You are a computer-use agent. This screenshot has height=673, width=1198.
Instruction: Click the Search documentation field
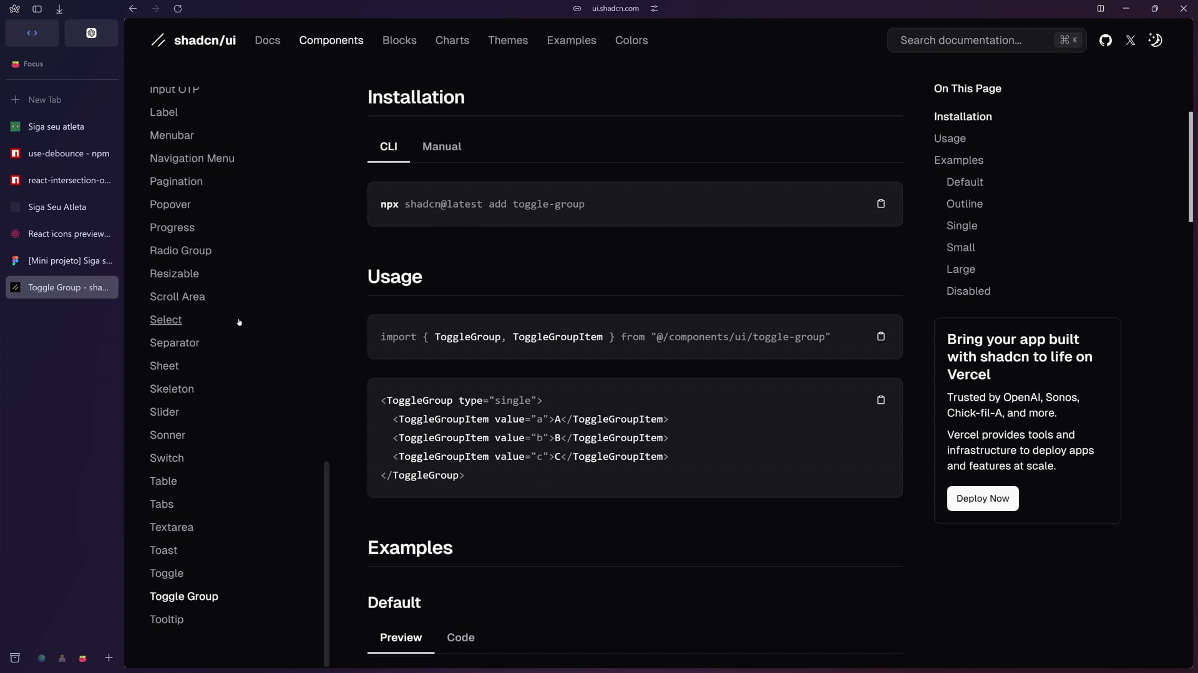coord(973,41)
